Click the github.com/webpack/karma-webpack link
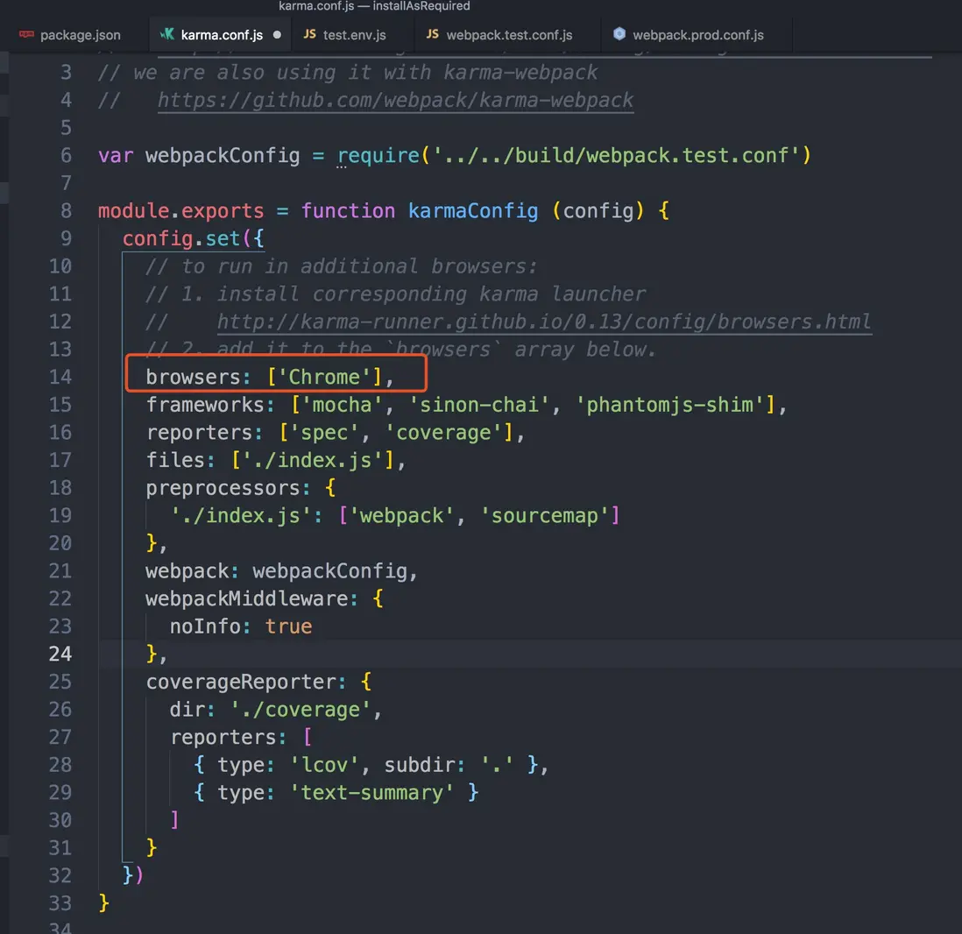The image size is (962, 934). [394, 99]
